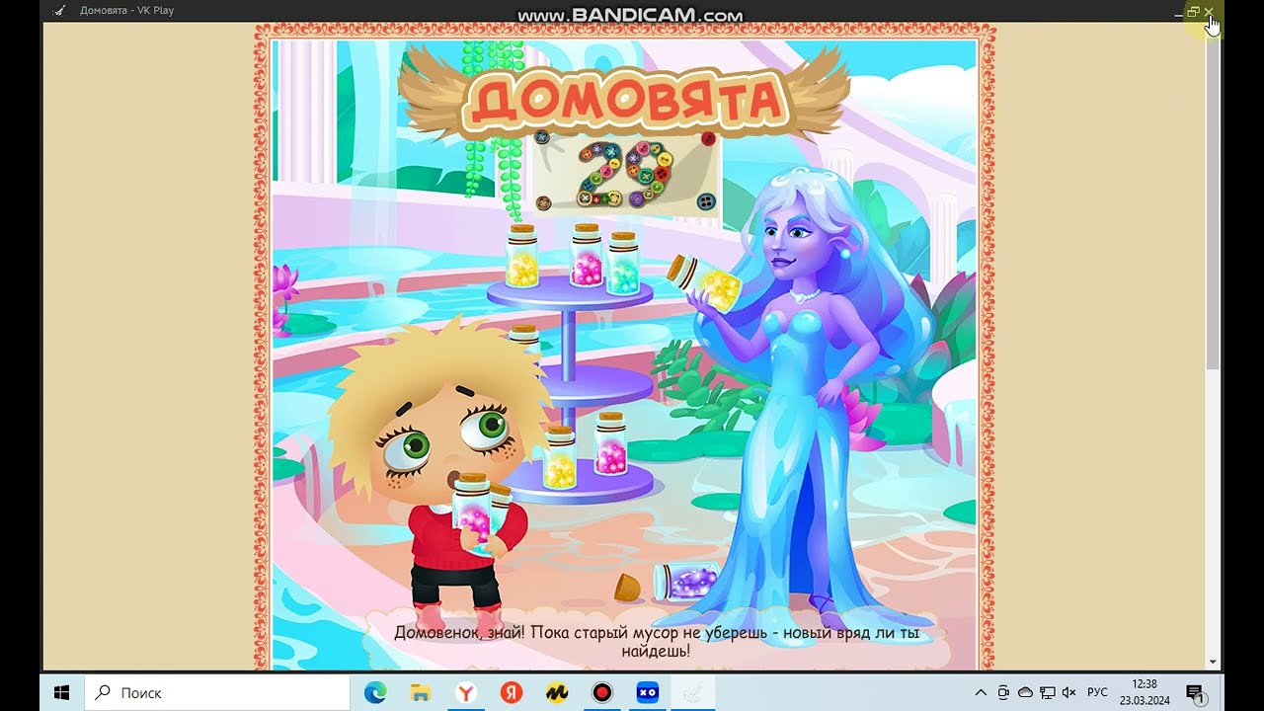Click the webcam/meet-now tray icon
This screenshot has width=1264, height=711.
point(1003,692)
